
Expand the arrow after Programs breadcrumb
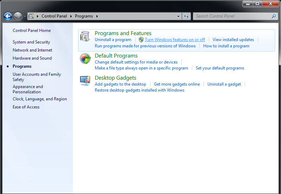point(97,16)
